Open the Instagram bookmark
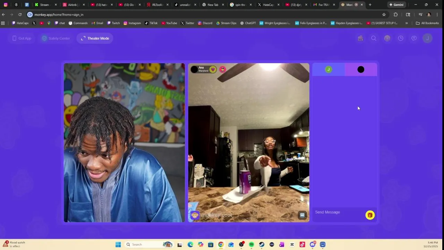Screen dimensions: 444x250 [x=132, y=23]
